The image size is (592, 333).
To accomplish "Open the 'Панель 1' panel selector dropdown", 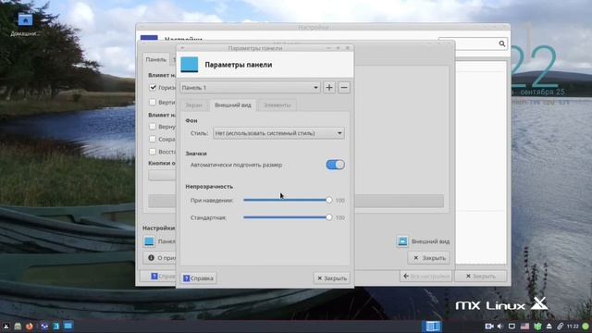I will pyautogui.click(x=250, y=88).
